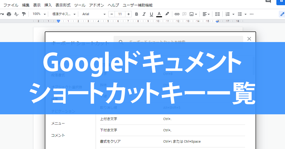Click the print icon
The width and height of the screenshot is (285, 149).
click(x=9, y=14)
